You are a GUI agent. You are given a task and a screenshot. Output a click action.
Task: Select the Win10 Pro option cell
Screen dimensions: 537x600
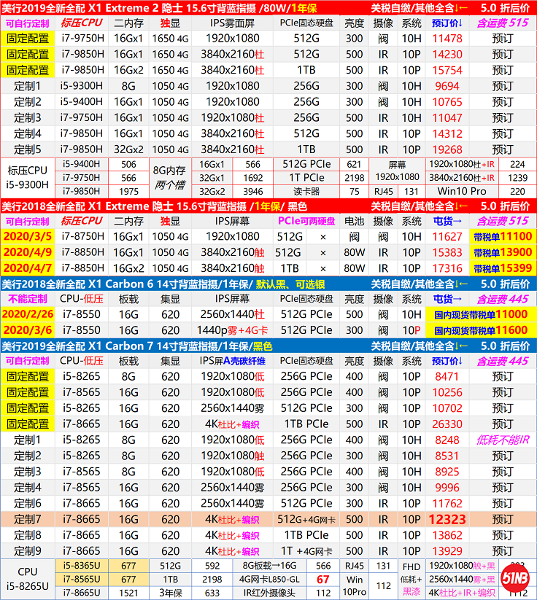[461, 192]
